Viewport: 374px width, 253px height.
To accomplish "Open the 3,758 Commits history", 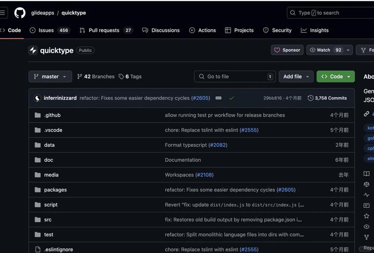I will (x=327, y=98).
